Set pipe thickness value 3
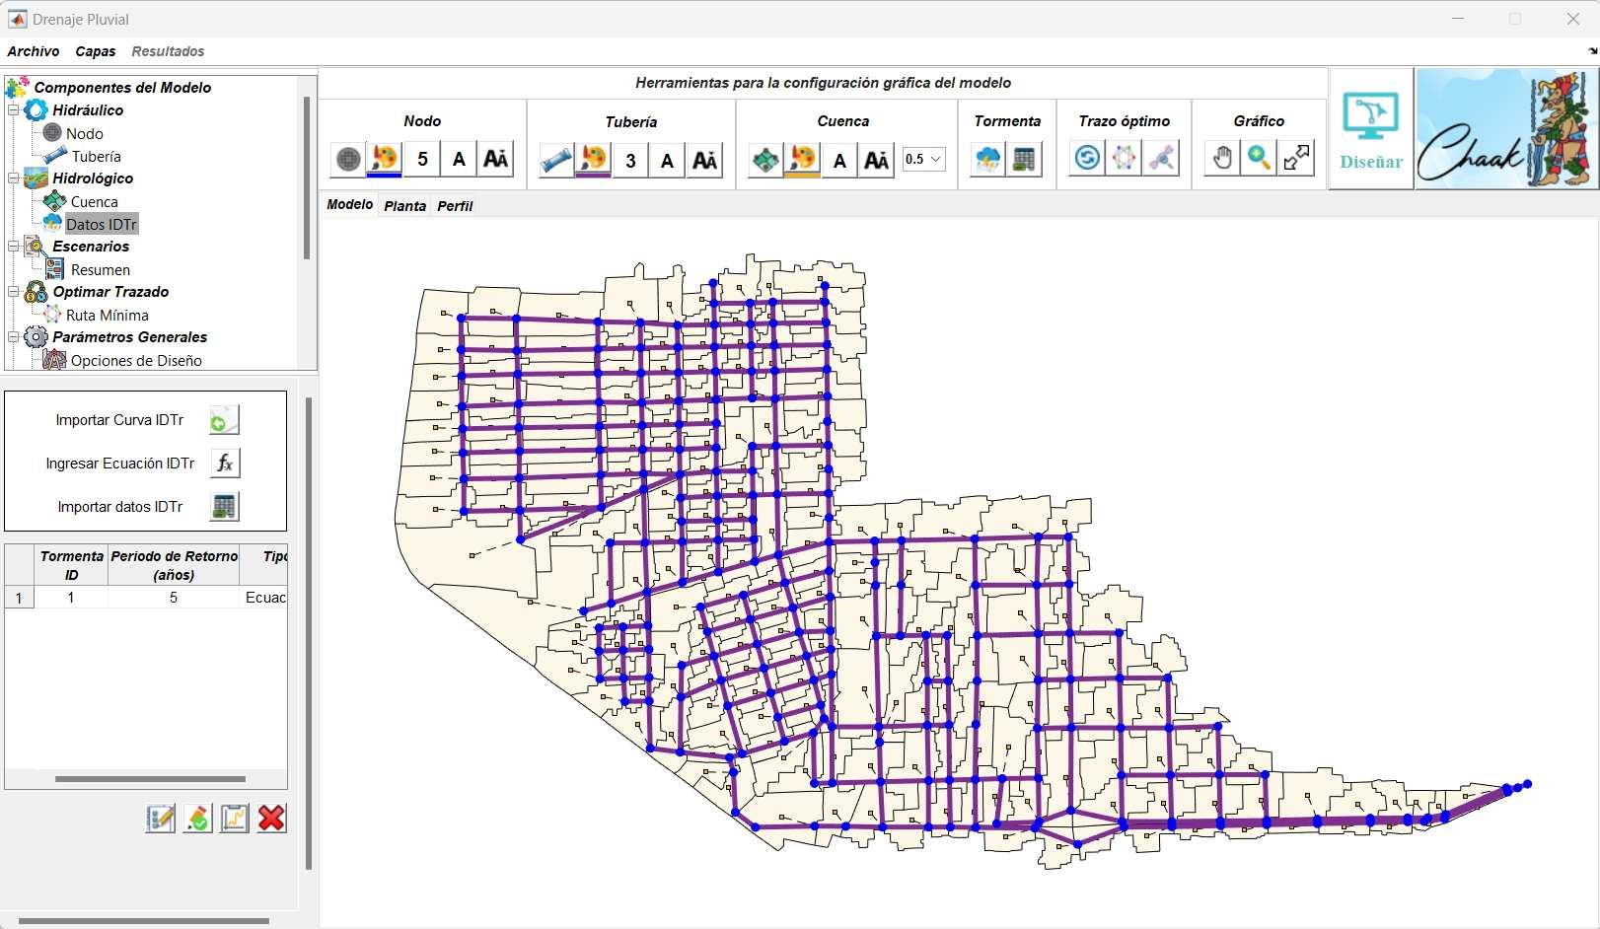This screenshot has width=1600, height=929. point(630,160)
